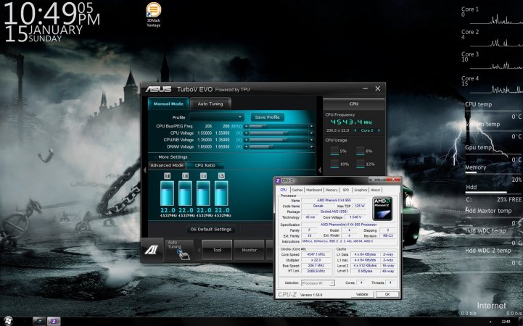This screenshot has height=326, width=523.
Task: Open the Caches tab in CPU-Z
Action: point(297,190)
